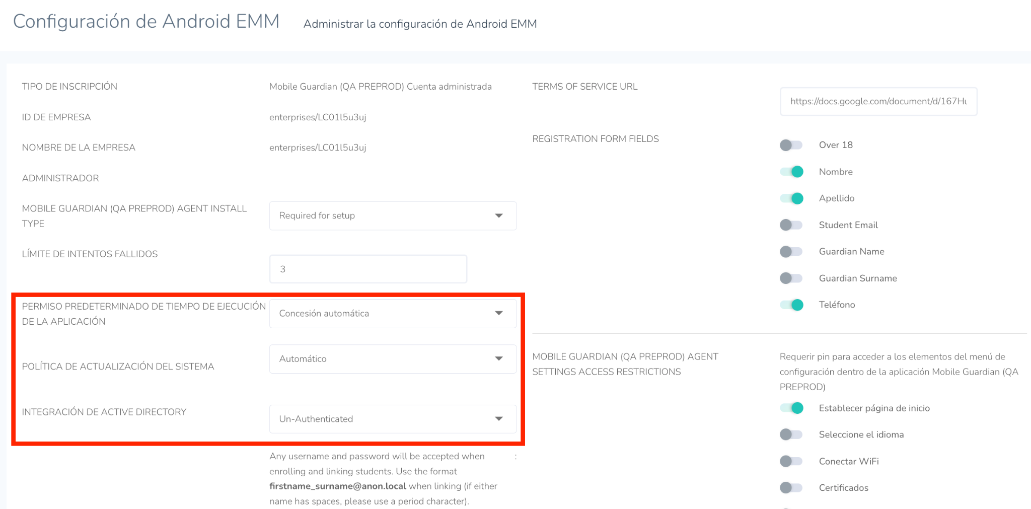Disable the Nombre registration field toggle
The image size is (1031, 509).
click(791, 172)
